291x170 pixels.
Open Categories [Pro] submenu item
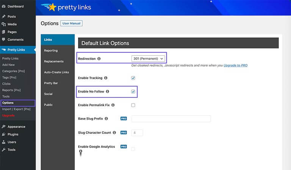(13, 71)
